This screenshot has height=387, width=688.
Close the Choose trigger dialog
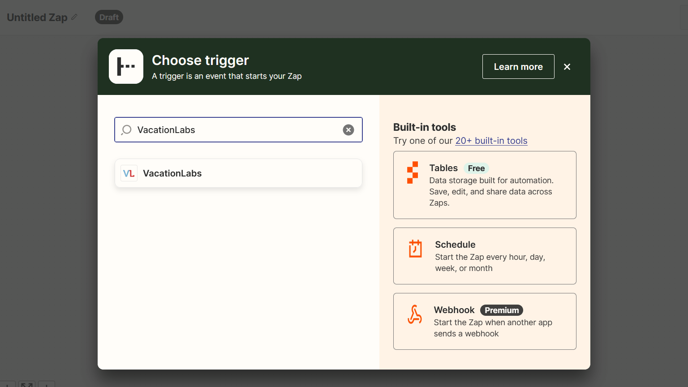pyautogui.click(x=567, y=67)
